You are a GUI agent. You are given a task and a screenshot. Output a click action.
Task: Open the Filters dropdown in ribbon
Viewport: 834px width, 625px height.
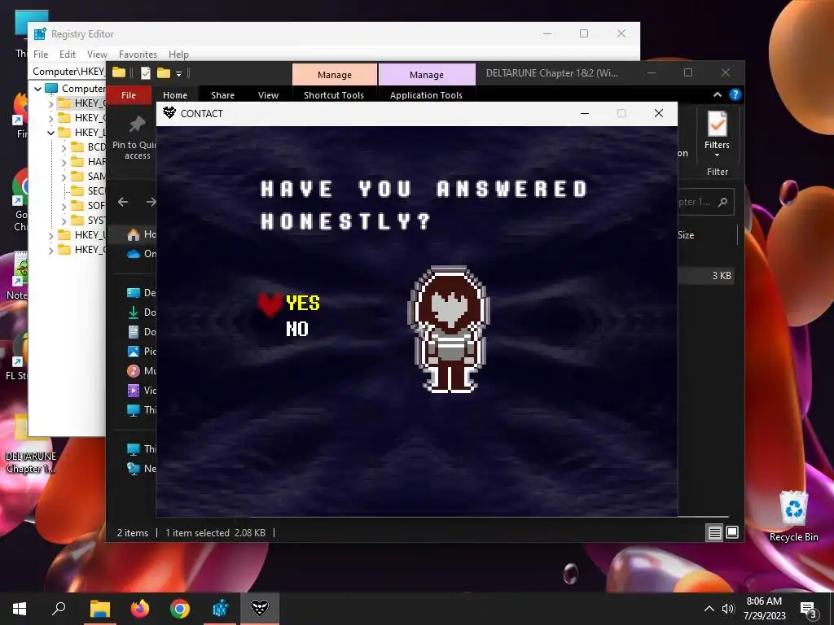[717, 135]
